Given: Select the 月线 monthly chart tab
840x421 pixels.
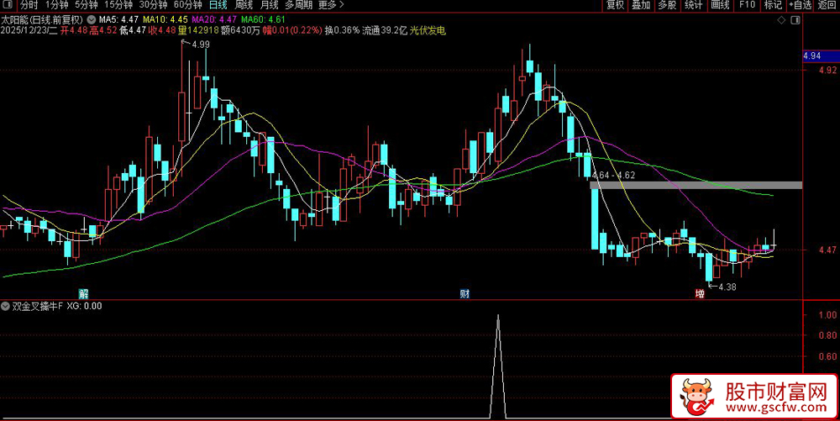Looking at the screenshot, I should pos(269,5).
